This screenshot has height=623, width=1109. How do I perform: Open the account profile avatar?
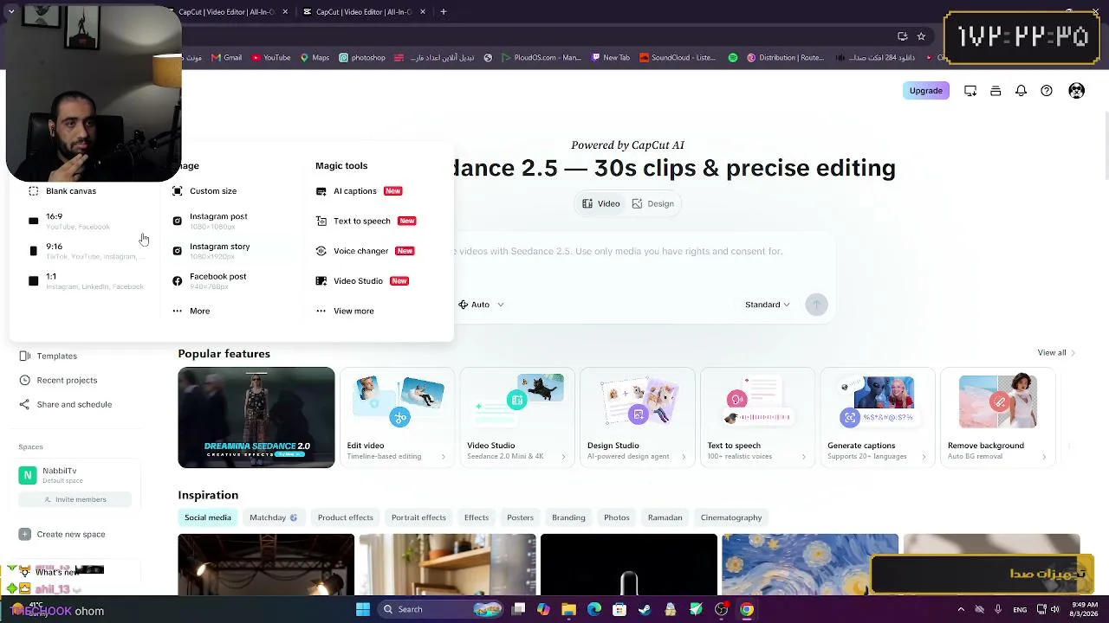1076,91
